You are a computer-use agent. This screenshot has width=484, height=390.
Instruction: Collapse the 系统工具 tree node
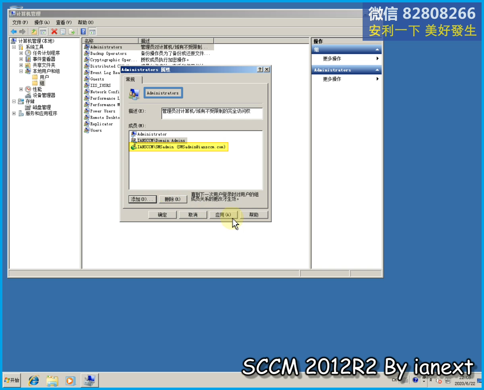(14, 47)
